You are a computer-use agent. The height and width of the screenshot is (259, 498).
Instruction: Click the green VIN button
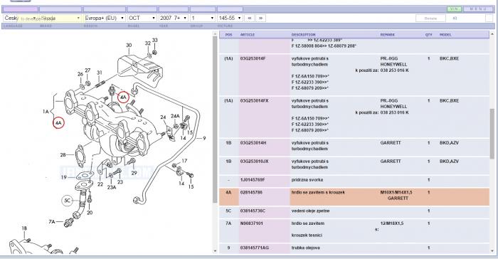(x=454, y=9)
